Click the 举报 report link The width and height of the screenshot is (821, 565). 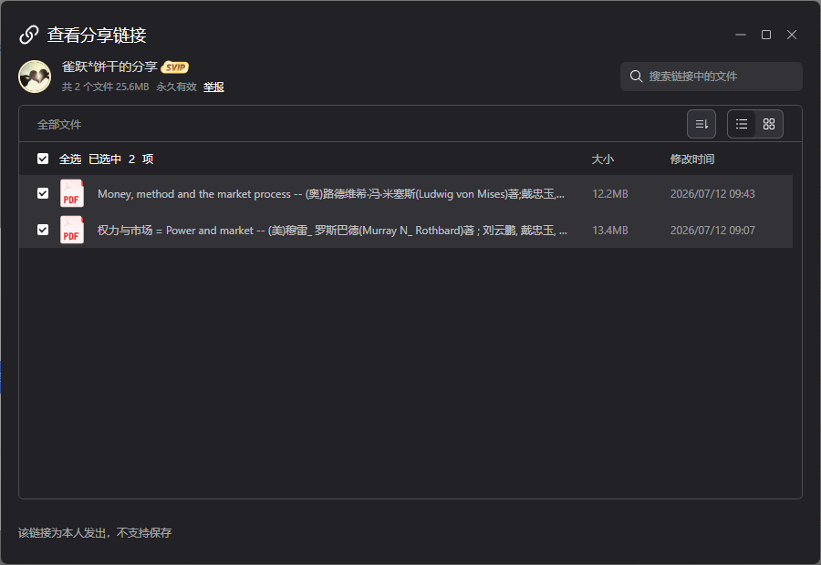[213, 87]
